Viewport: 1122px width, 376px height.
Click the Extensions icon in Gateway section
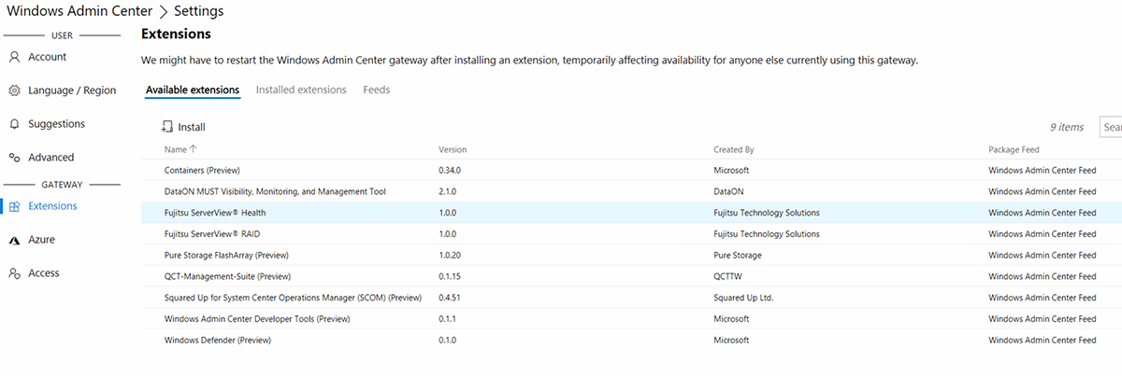(14, 206)
